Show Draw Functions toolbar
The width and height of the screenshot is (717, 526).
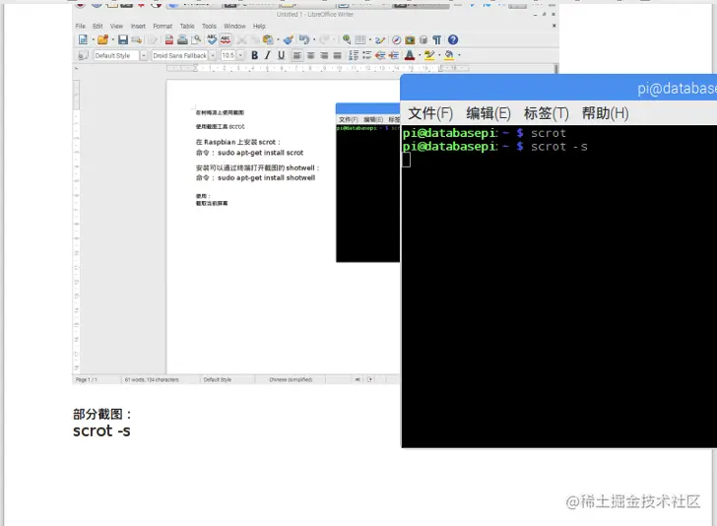click(x=380, y=39)
